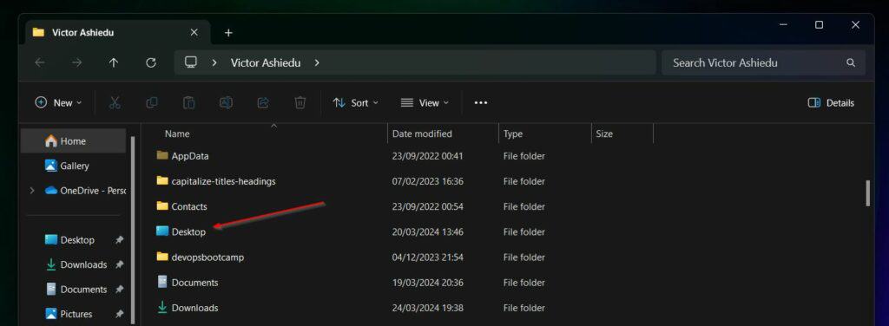889x326 pixels.
Task: Expand the OneDrive - Personal tree node
Action: click(x=32, y=191)
